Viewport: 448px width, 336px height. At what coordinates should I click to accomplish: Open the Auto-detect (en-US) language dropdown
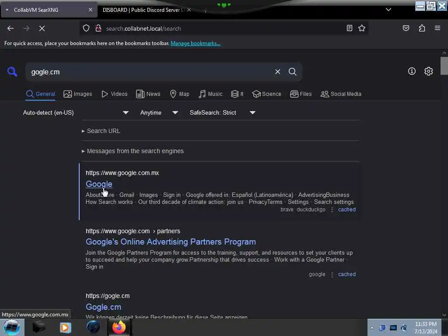[x=76, y=112]
